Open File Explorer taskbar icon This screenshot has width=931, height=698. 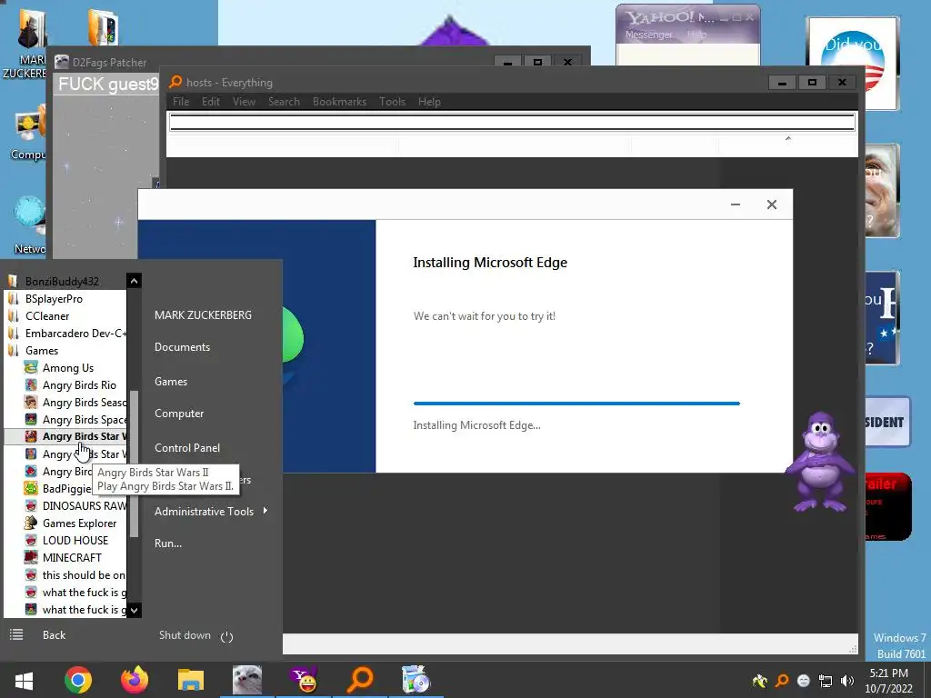[x=191, y=680]
